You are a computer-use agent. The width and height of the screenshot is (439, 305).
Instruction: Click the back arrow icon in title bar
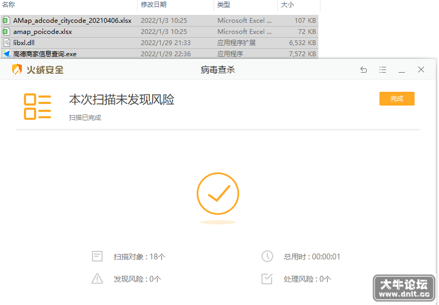[x=364, y=69]
